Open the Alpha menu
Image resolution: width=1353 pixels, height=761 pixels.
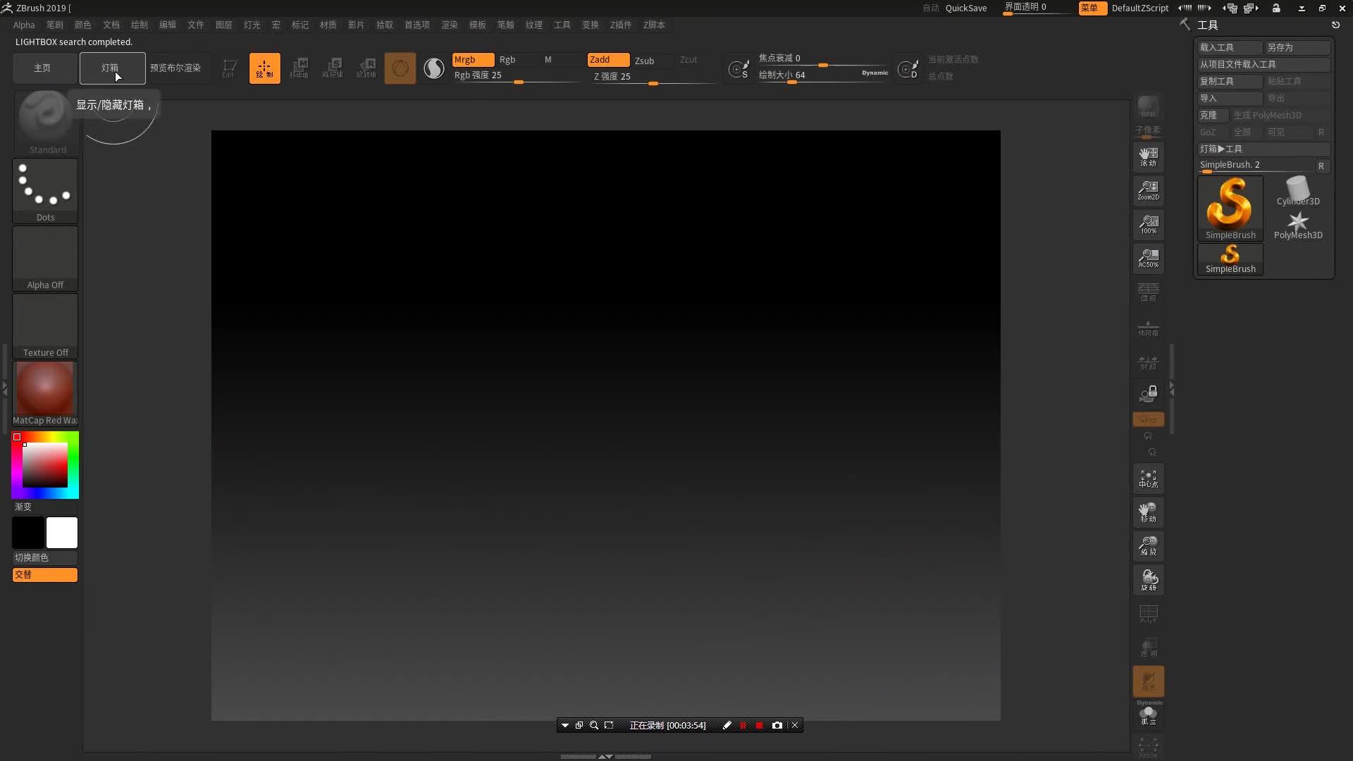[x=24, y=25]
